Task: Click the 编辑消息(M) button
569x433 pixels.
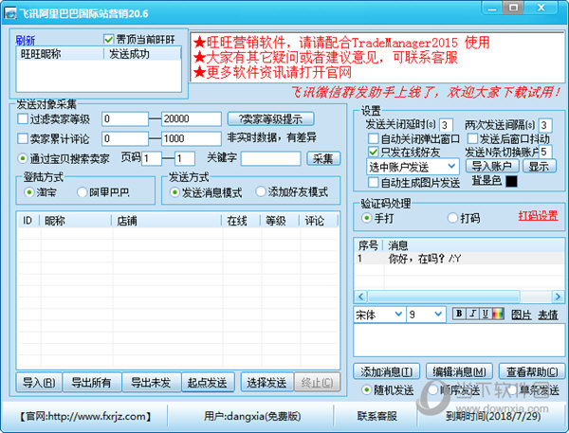Action: click(x=459, y=371)
